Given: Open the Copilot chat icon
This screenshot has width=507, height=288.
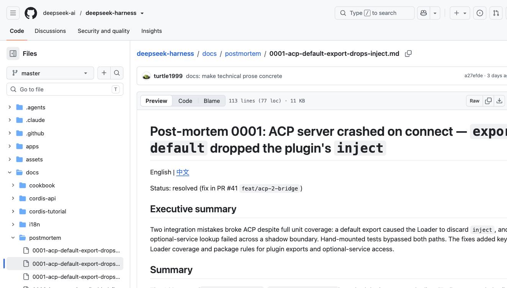Looking at the screenshot, I should (424, 13).
